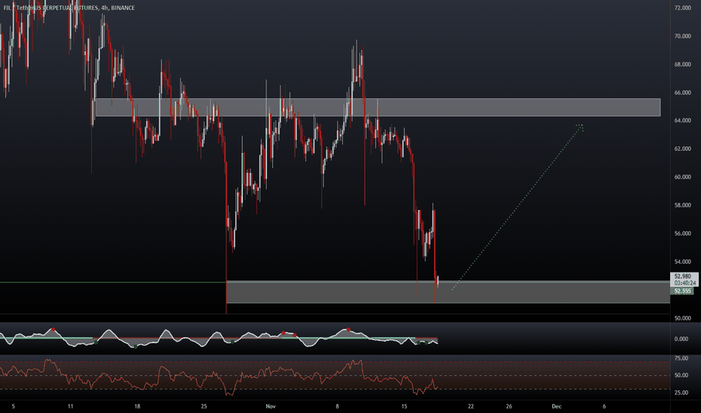Click the green horizontal support line
The image size is (701, 413).
113,282
